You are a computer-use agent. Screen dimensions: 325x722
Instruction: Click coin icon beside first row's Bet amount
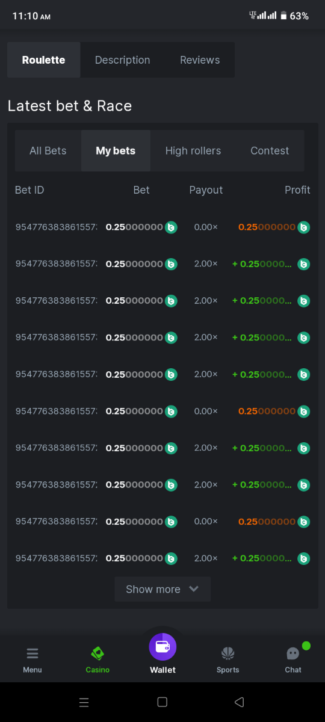(x=171, y=227)
